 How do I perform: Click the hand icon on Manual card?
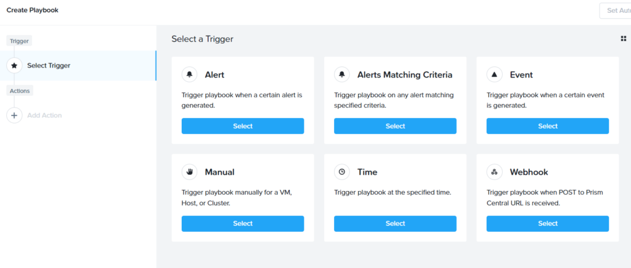coord(190,172)
